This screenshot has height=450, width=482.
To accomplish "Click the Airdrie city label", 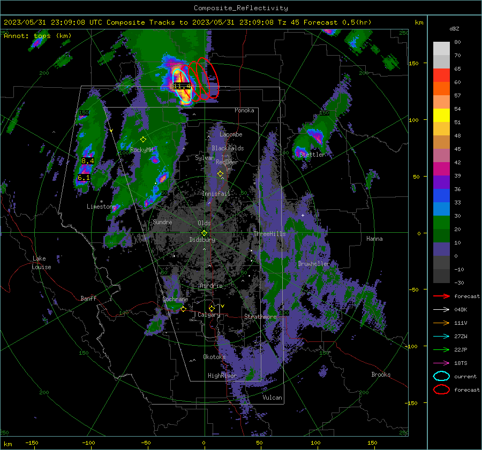I will (x=211, y=286).
